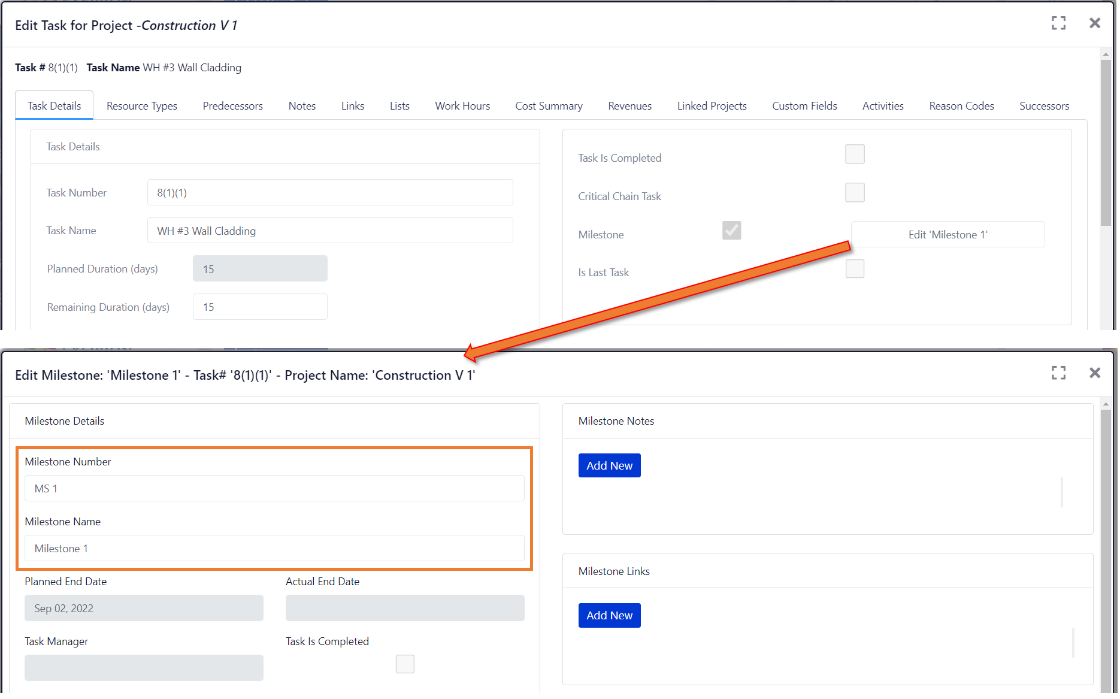Select the Links tab

pyautogui.click(x=353, y=105)
